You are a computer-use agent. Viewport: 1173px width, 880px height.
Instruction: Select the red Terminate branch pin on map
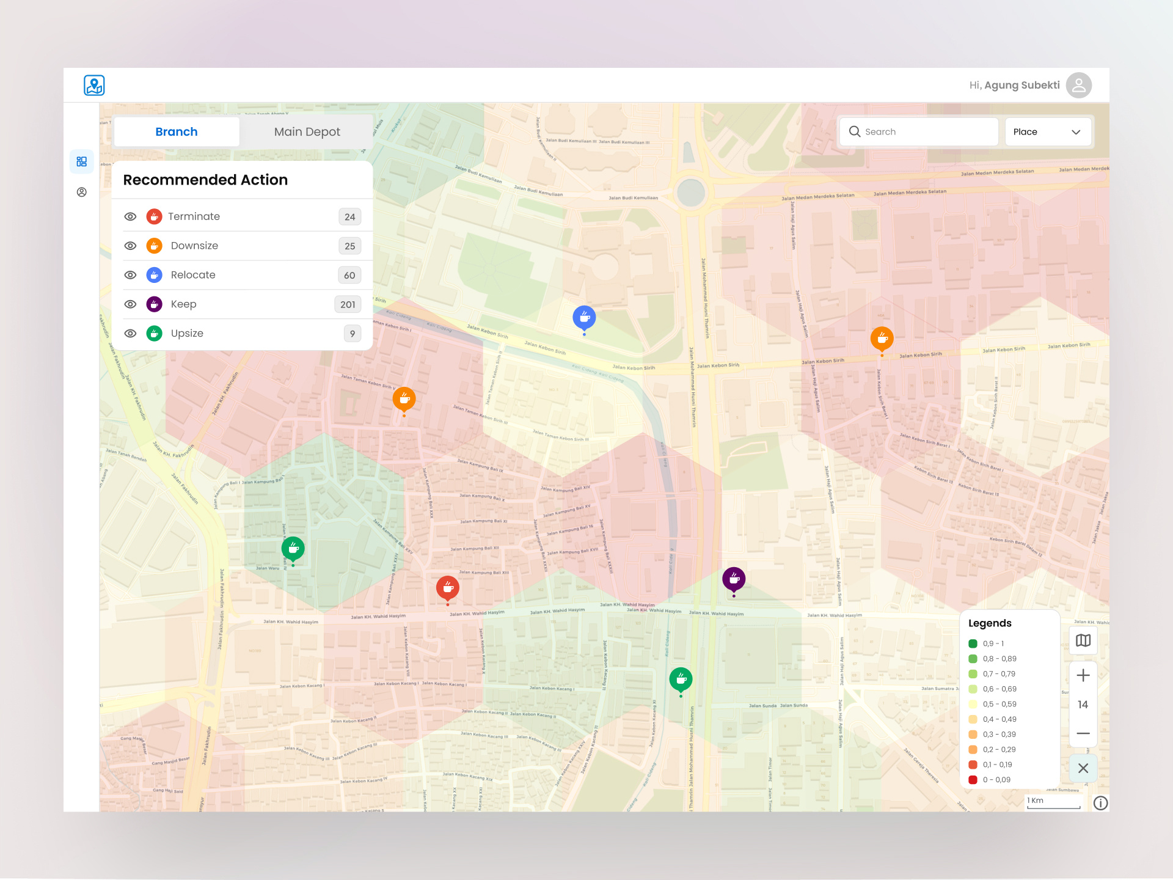(448, 587)
